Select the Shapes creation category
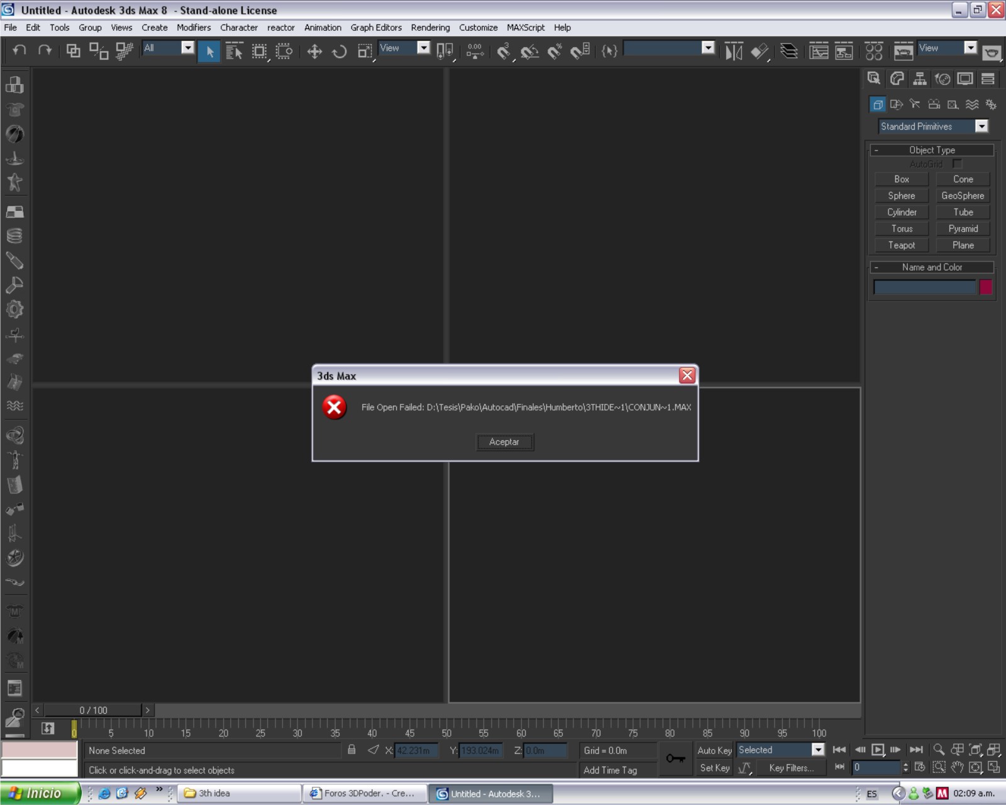1006x805 pixels. tap(897, 104)
